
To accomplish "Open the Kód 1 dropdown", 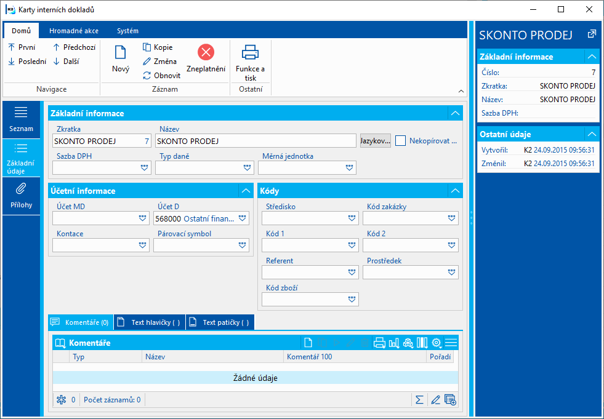I will 352,245.
